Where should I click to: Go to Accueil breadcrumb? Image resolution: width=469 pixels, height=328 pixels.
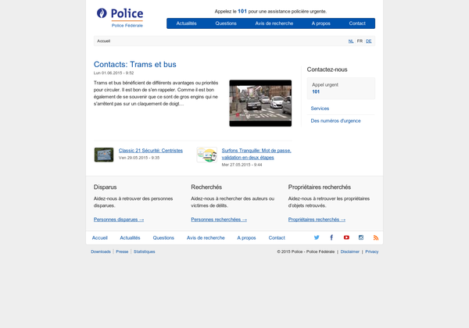coord(103,41)
